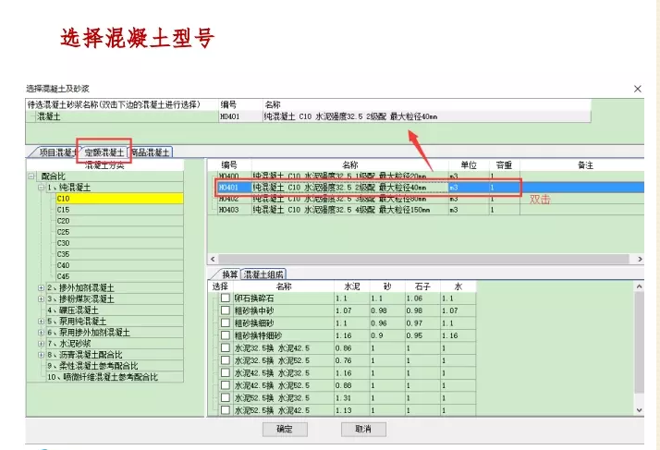Click the up arrow of the 换算 scrollbar
Screen dimensions: 660x450
coord(637,287)
